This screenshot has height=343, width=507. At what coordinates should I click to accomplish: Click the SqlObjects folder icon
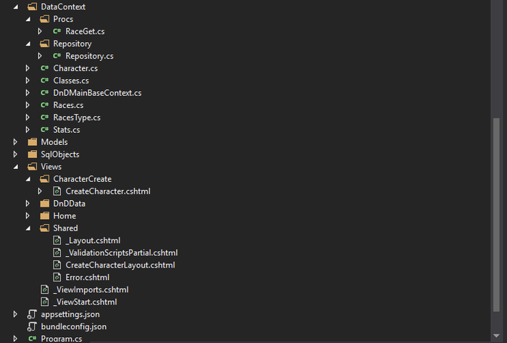[32, 154]
